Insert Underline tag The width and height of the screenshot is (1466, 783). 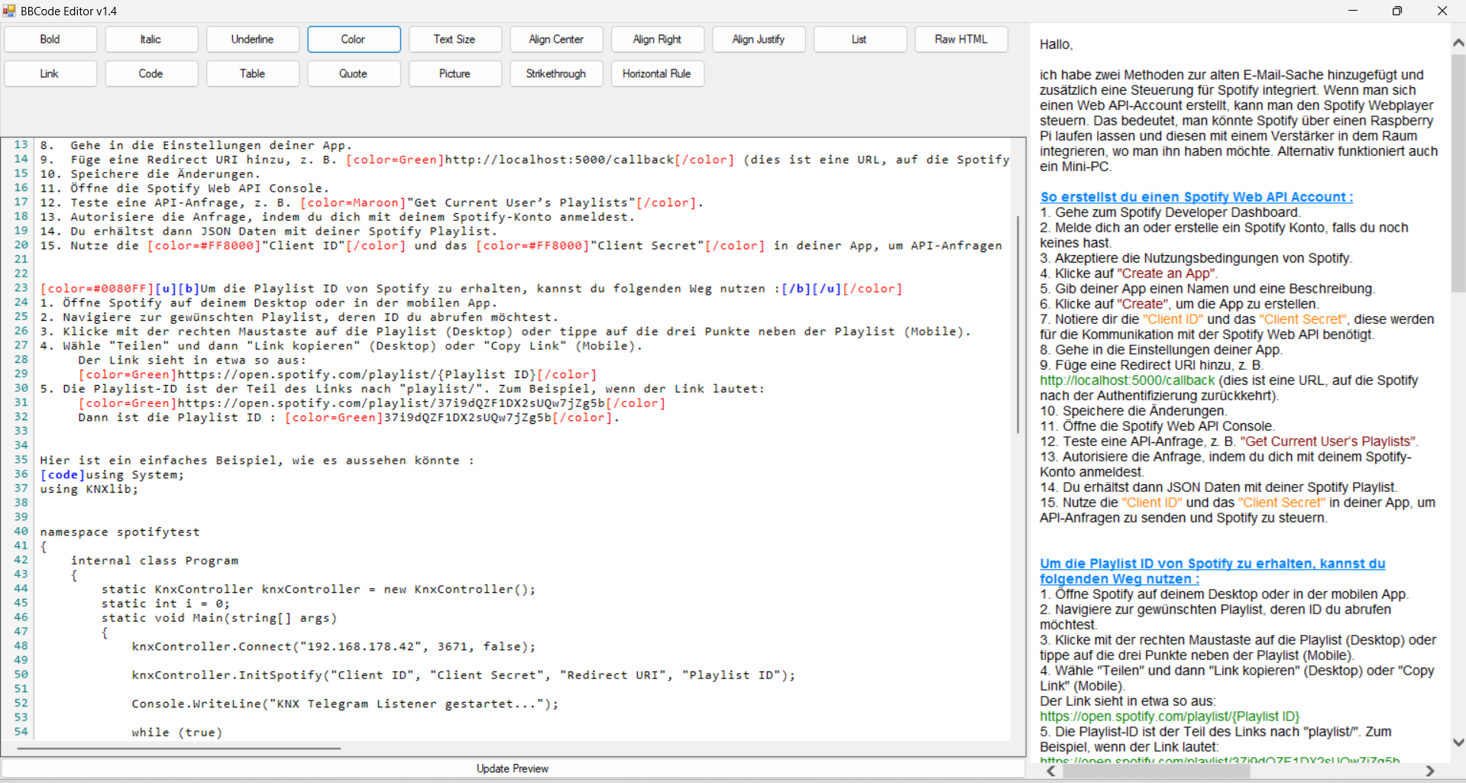coord(253,39)
